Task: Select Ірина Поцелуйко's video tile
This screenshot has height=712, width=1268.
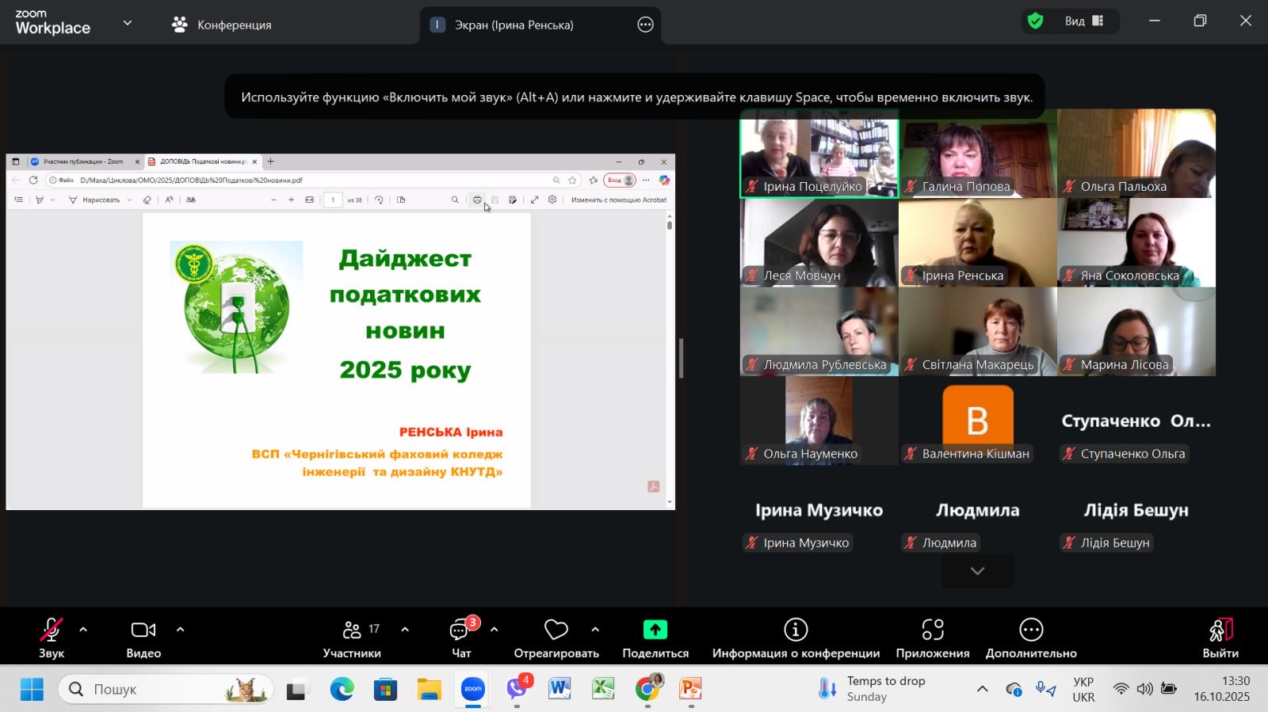Action: click(x=819, y=154)
